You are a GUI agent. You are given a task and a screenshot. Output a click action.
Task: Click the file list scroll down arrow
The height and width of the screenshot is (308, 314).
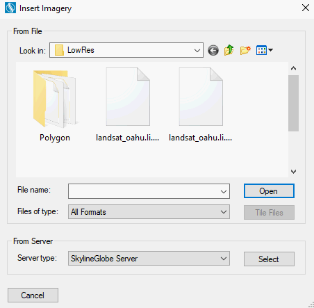(293, 172)
